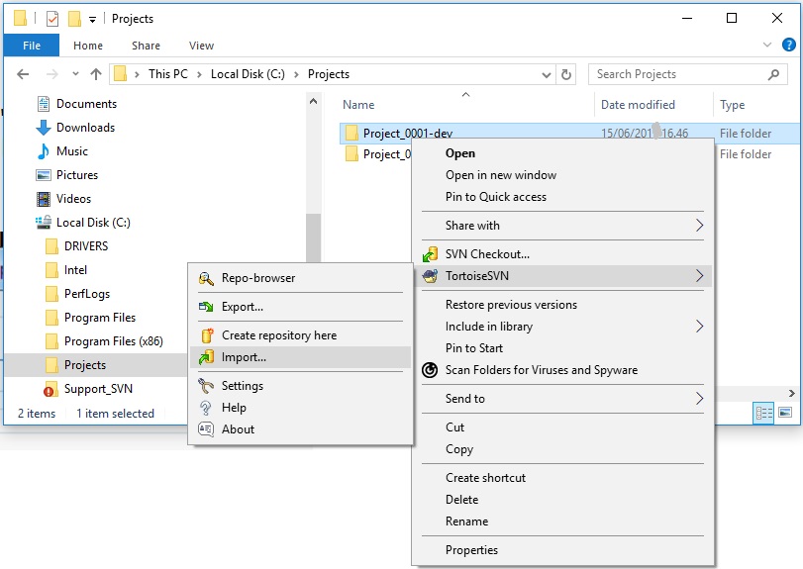Click Cut in the context menu

(562, 427)
